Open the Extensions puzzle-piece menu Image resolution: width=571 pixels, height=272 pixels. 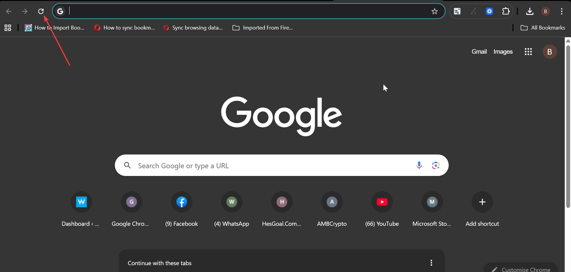[x=506, y=11]
